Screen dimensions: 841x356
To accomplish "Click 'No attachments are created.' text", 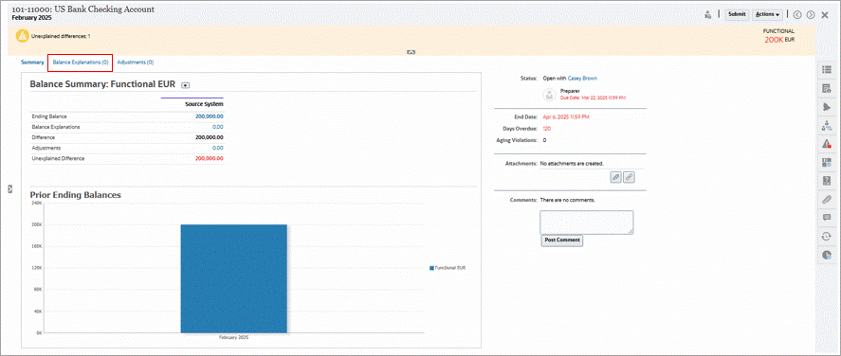I will click(572, 163).
